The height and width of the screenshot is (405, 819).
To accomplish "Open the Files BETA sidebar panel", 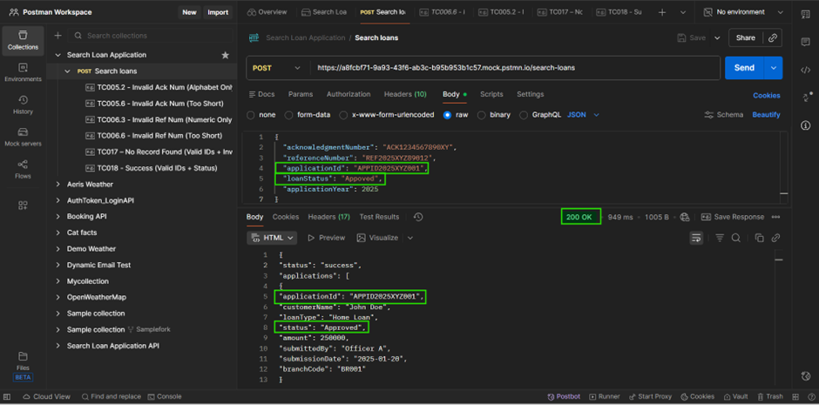I will [23, 367].
